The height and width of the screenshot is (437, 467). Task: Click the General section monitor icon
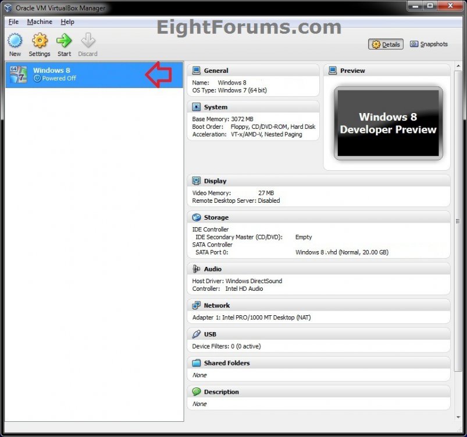(x=196, y=71)
